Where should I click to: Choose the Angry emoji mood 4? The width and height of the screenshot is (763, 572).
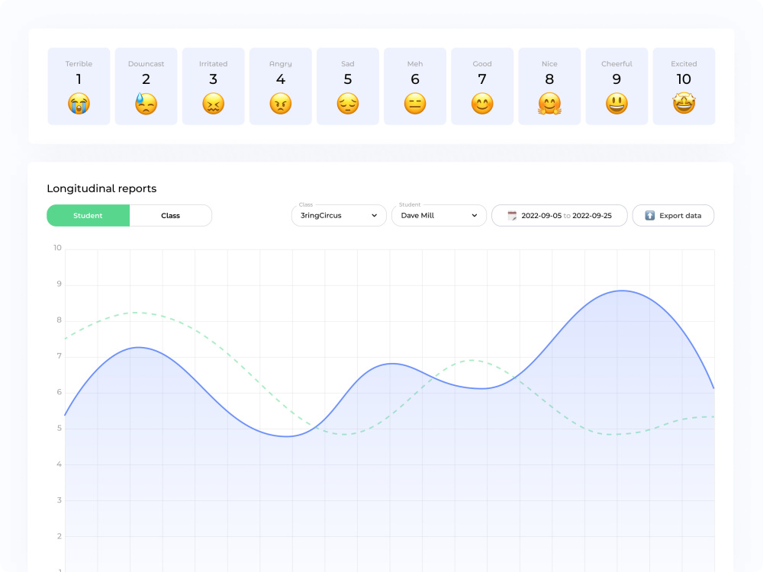point(280,86)
